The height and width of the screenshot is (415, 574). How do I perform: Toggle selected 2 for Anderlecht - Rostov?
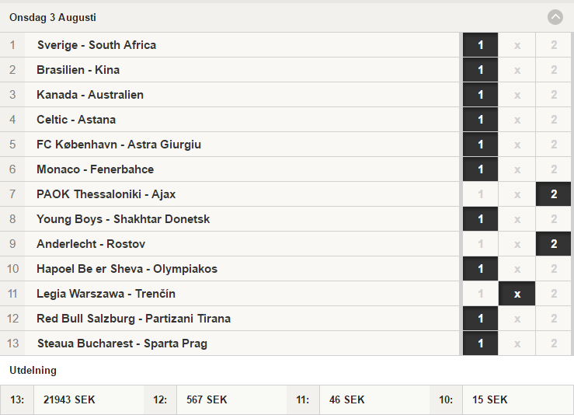554,244
